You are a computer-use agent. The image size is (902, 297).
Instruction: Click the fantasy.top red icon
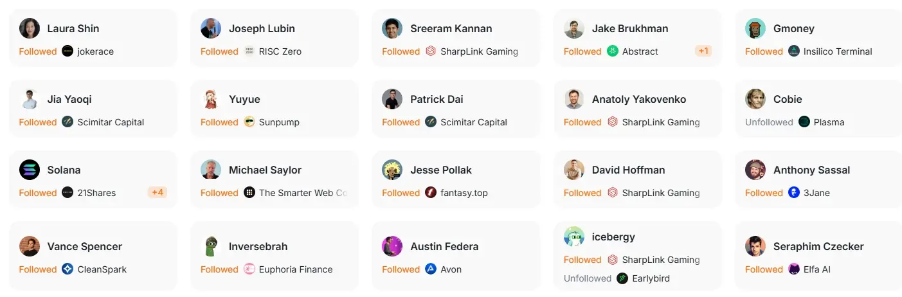431,193
